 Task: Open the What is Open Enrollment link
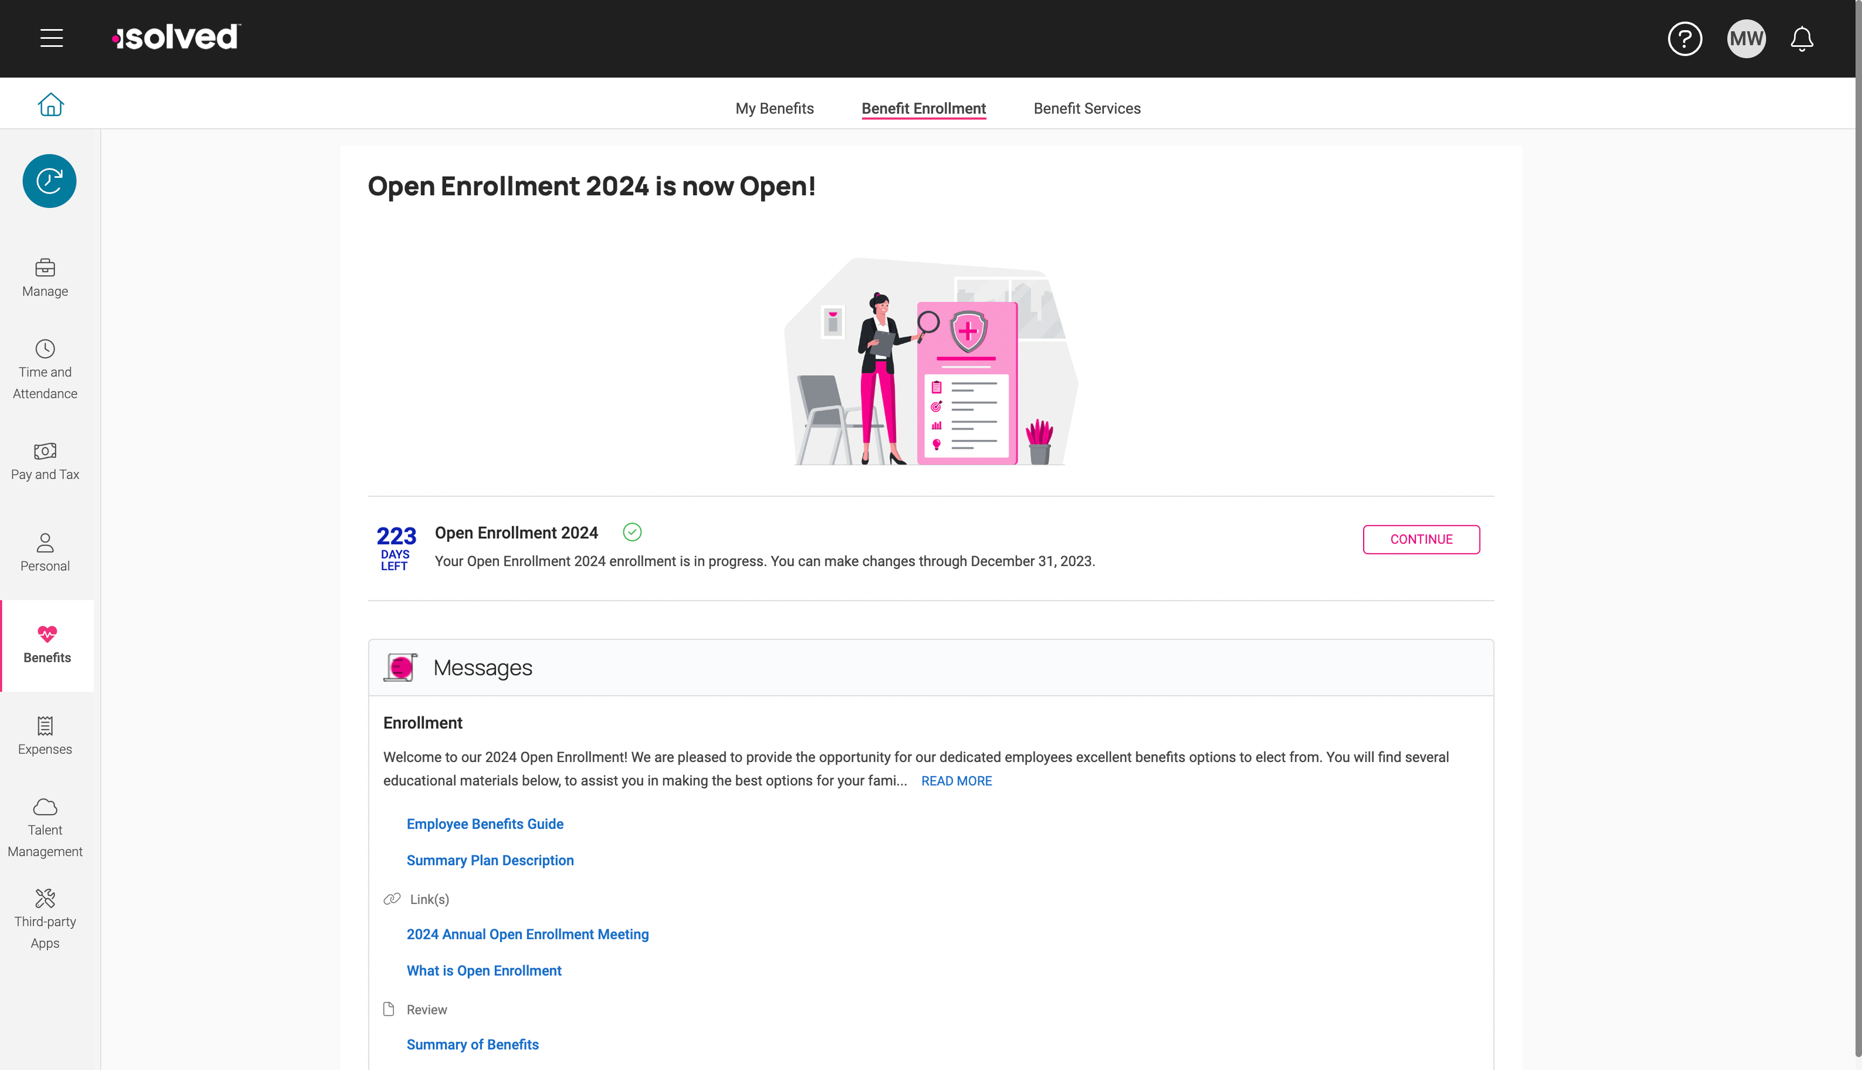click(484, 971)
